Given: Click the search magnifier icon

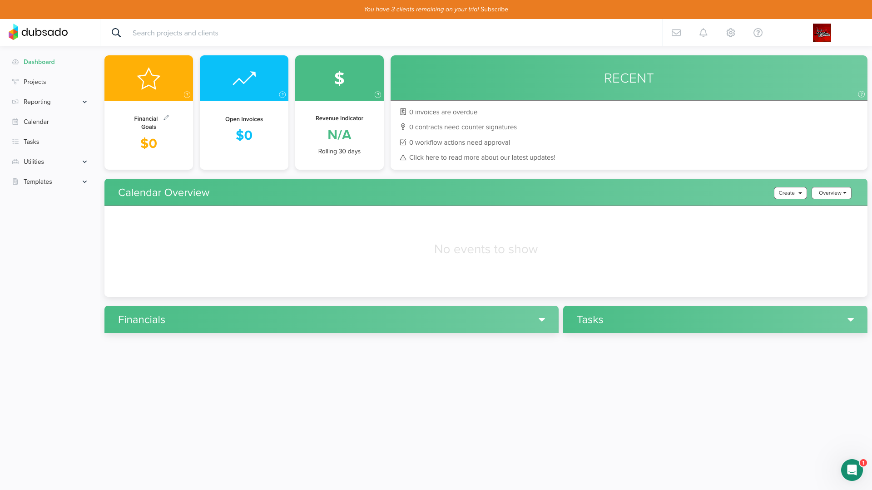Looking at the screenshot, I should coord(116,33).
